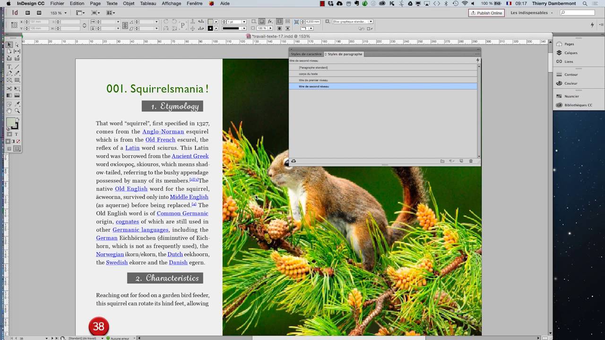Swap fill and stroke arrows
The width and height of the screenshot is (605, 340).
pyautogui.click(x=17, y=119)
